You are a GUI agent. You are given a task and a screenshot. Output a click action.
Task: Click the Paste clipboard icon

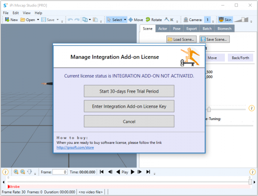pyautogui.click(x=95, y=20)
